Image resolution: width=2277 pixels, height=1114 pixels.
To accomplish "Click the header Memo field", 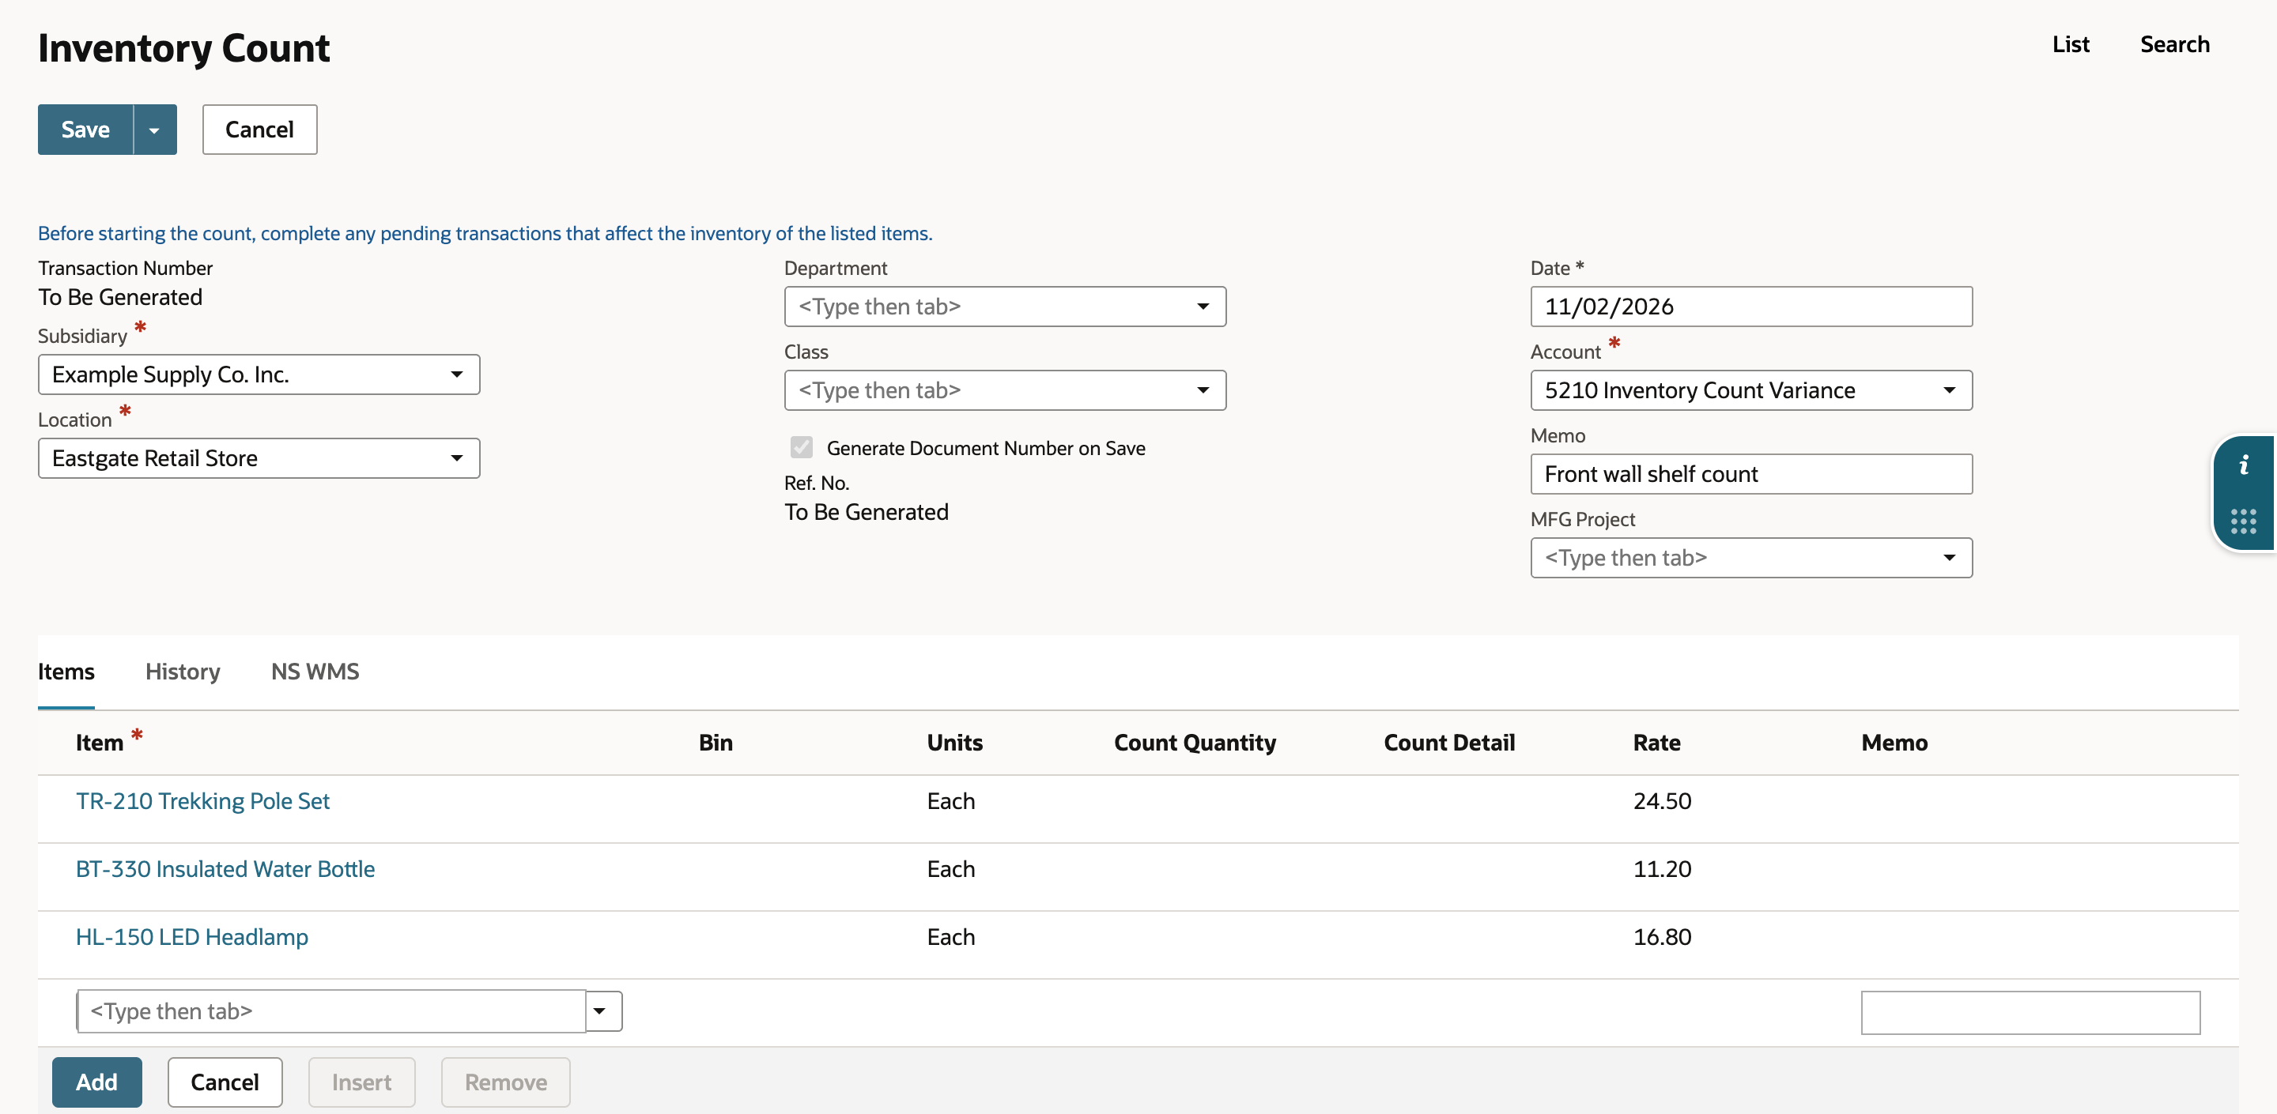I will (x=1751, y=474).
